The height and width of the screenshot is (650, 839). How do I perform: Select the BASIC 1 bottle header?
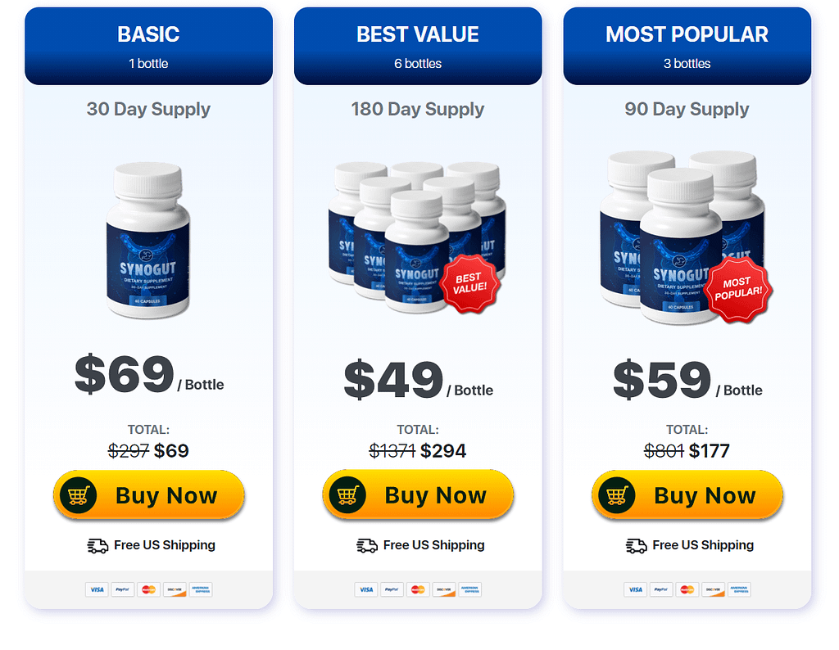pyautogui.click(x=149, y=46)
